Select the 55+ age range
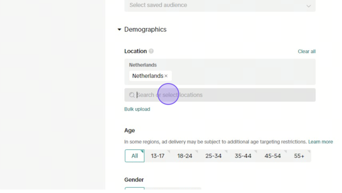 pyautogui.click(x=299, y=156)
